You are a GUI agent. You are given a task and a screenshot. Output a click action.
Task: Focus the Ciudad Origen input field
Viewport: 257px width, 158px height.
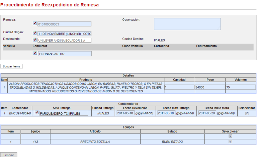tap(64, 34)
